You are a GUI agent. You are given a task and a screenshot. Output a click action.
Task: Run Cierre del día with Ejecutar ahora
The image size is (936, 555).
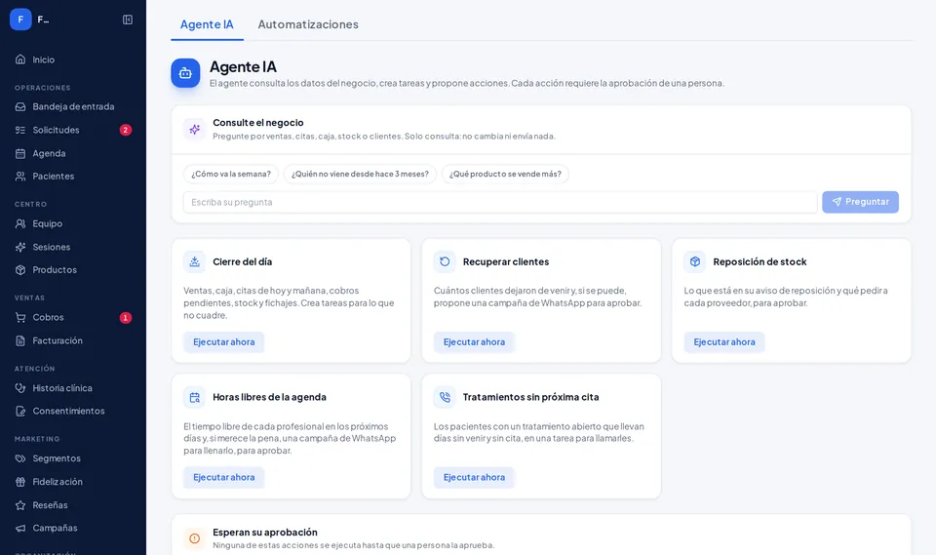pos(224,342)
